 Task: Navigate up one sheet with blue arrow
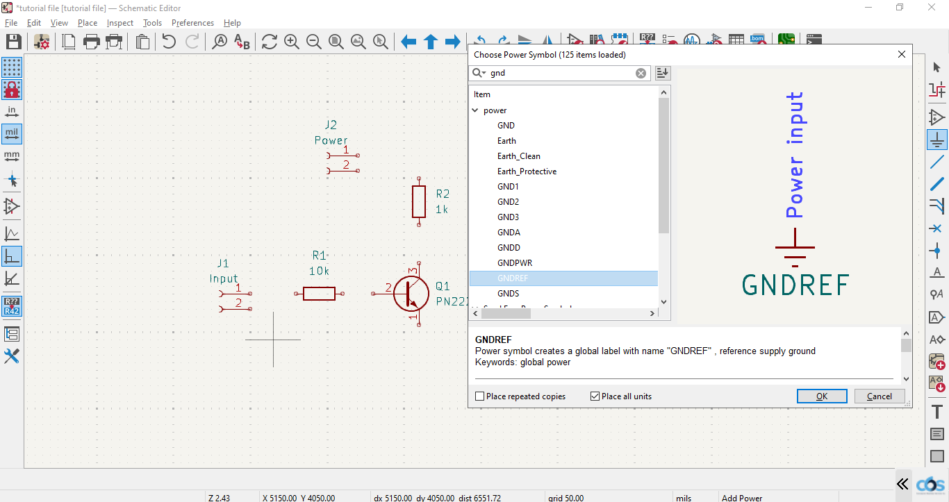click(x=431, y=42)
